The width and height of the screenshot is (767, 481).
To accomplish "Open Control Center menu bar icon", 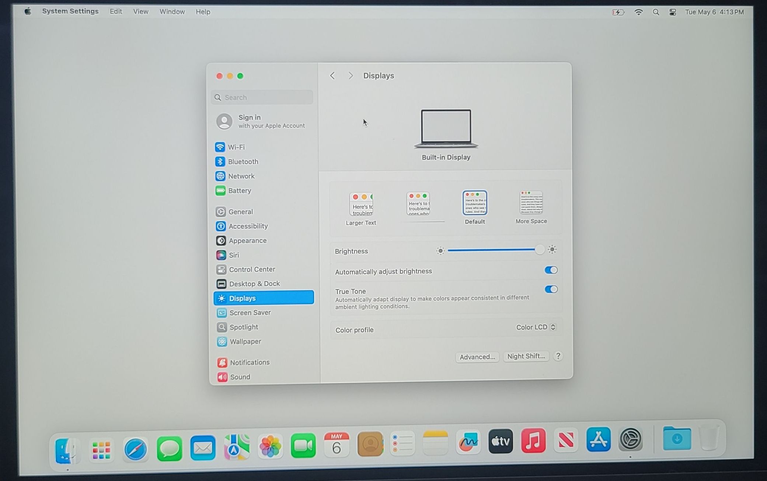I will pyautogui.click(x=673, y=12).
